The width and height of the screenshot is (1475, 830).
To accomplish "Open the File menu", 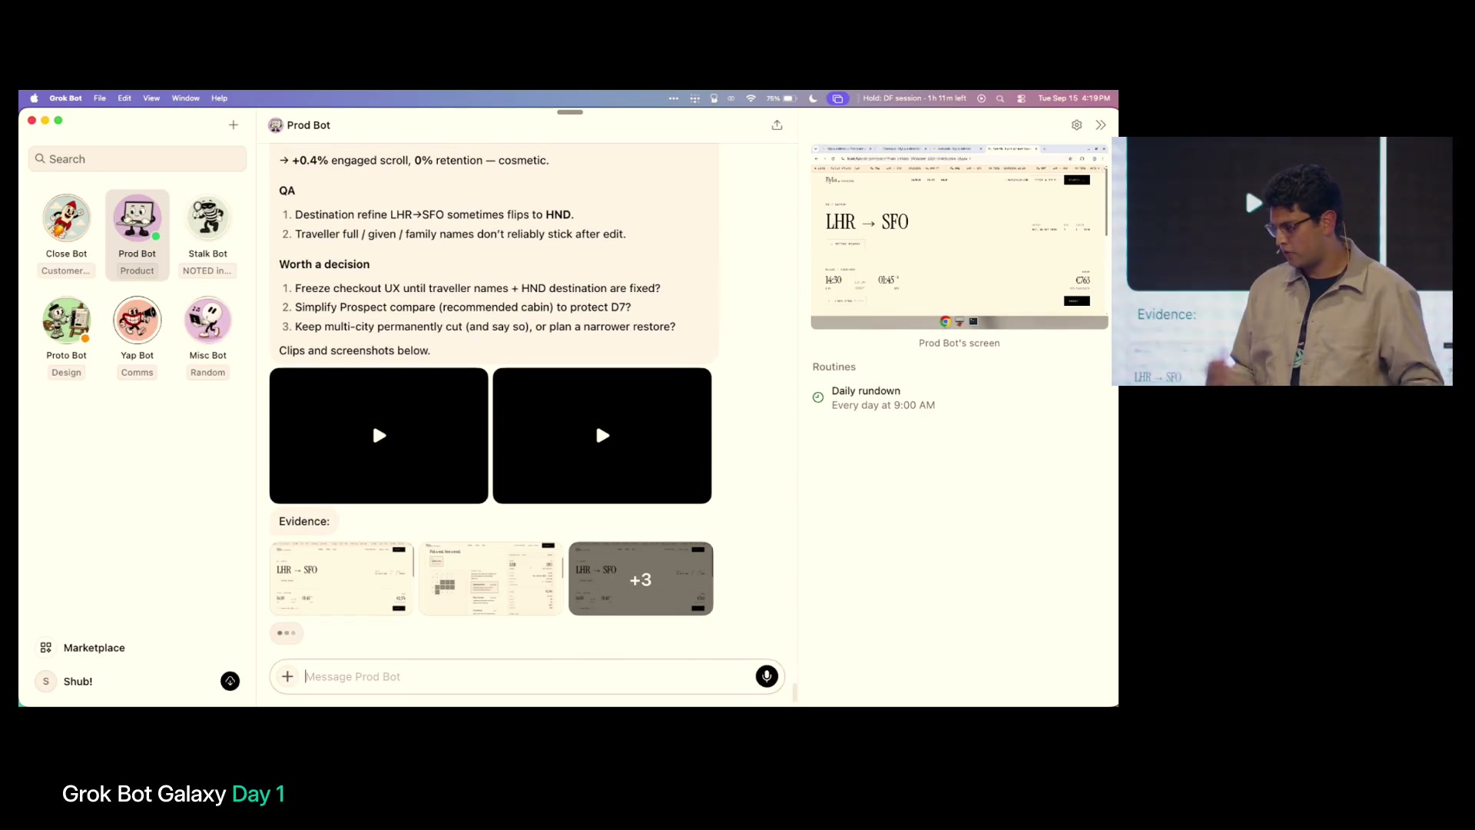I will point(100,98).
